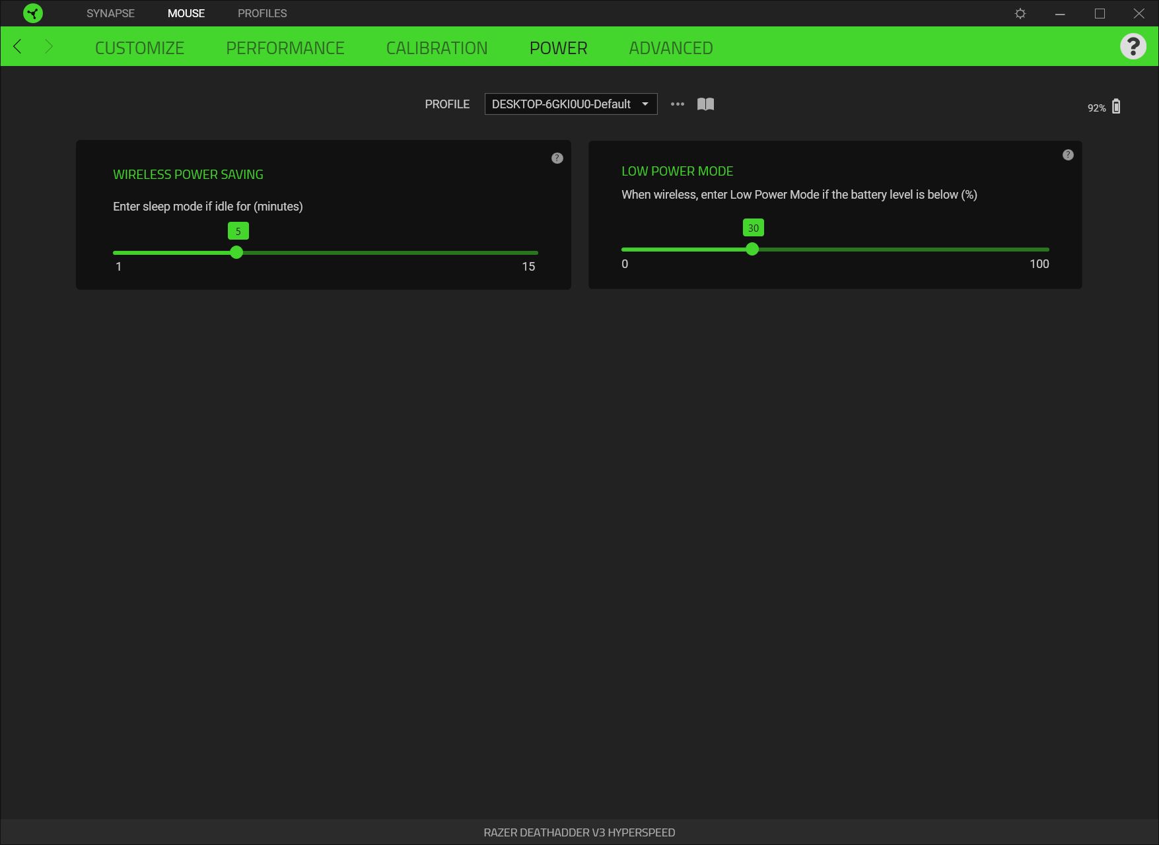Open the CUSTOMIZE tab
This screenshot has width=1159, height=845.
(x=139, y=48)
